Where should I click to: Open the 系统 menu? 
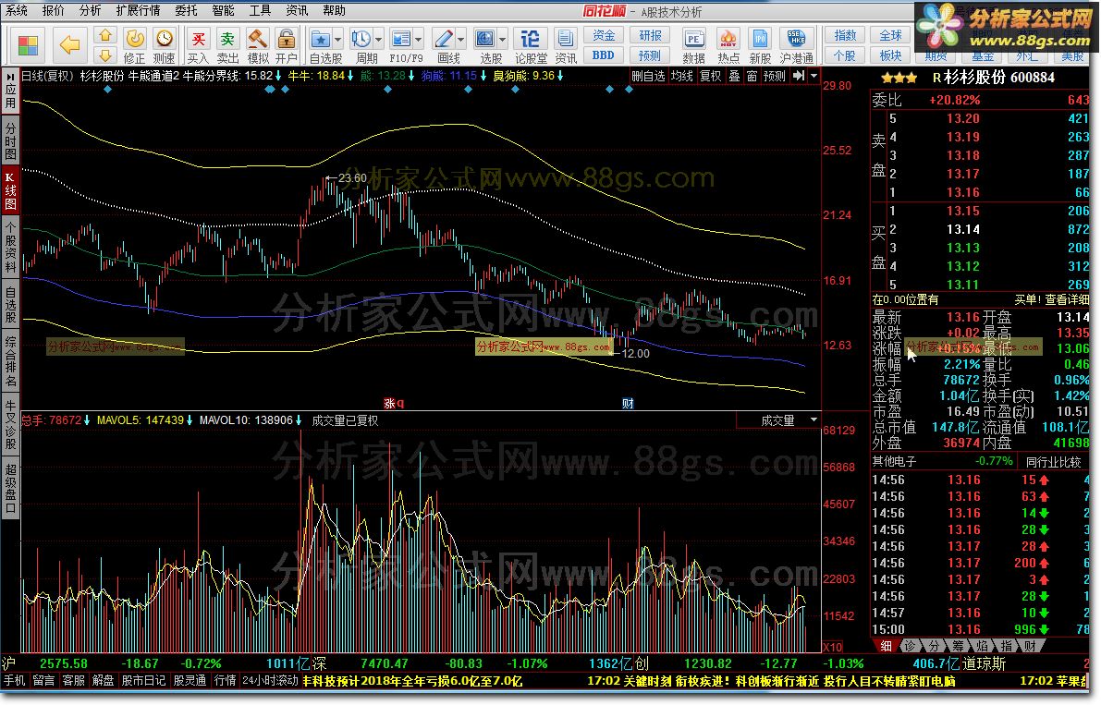point(17,10)
